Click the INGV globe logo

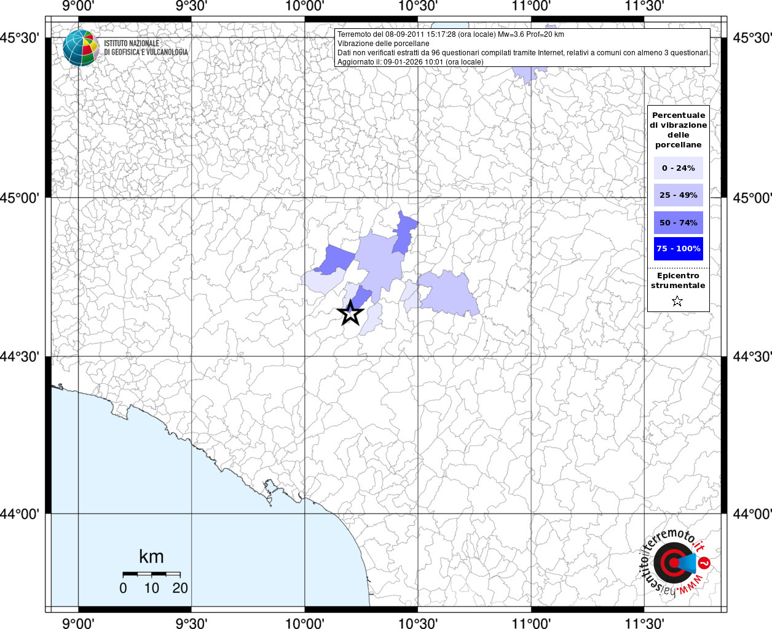(81, 48)
